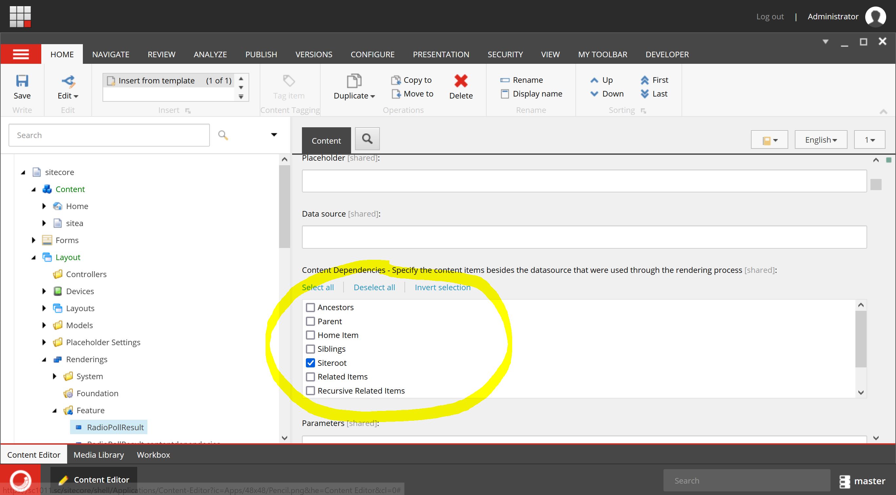Open the PUBLISH ribbon tab
Image resolution: width=896 pixels, height=495 pixels.
tap(261, 55)
